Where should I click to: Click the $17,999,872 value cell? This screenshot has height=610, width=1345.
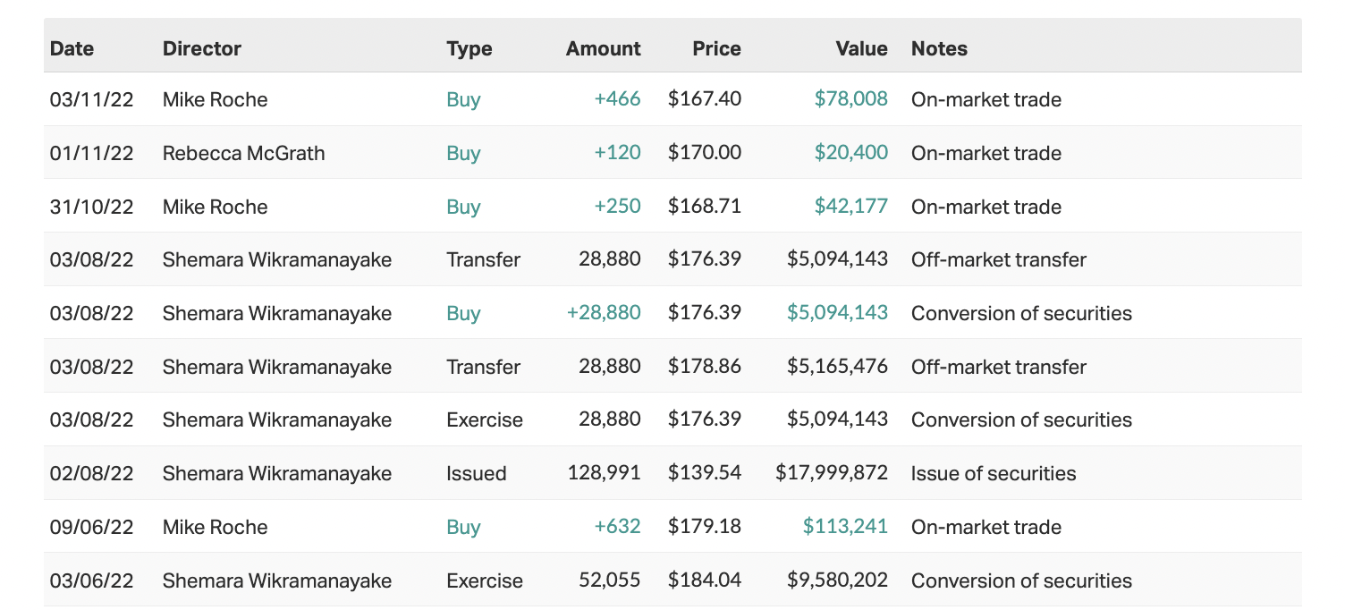pyautogui.click(x=832, y=473)
